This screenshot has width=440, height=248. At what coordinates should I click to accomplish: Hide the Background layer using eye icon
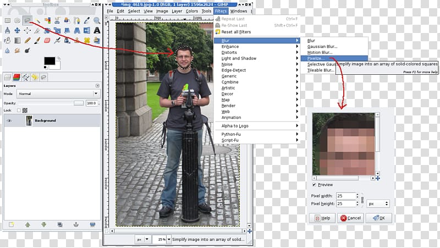click(9, 120)
